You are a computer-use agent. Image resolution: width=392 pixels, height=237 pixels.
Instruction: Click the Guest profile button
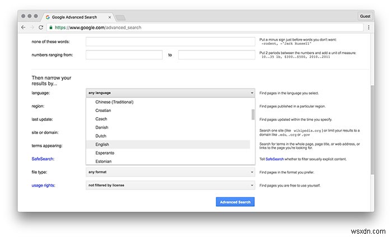[365, 16]
